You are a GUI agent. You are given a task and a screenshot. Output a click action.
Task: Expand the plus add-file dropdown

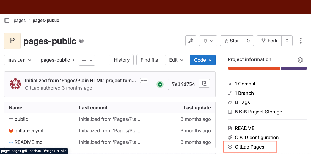[x=87, y=60]
